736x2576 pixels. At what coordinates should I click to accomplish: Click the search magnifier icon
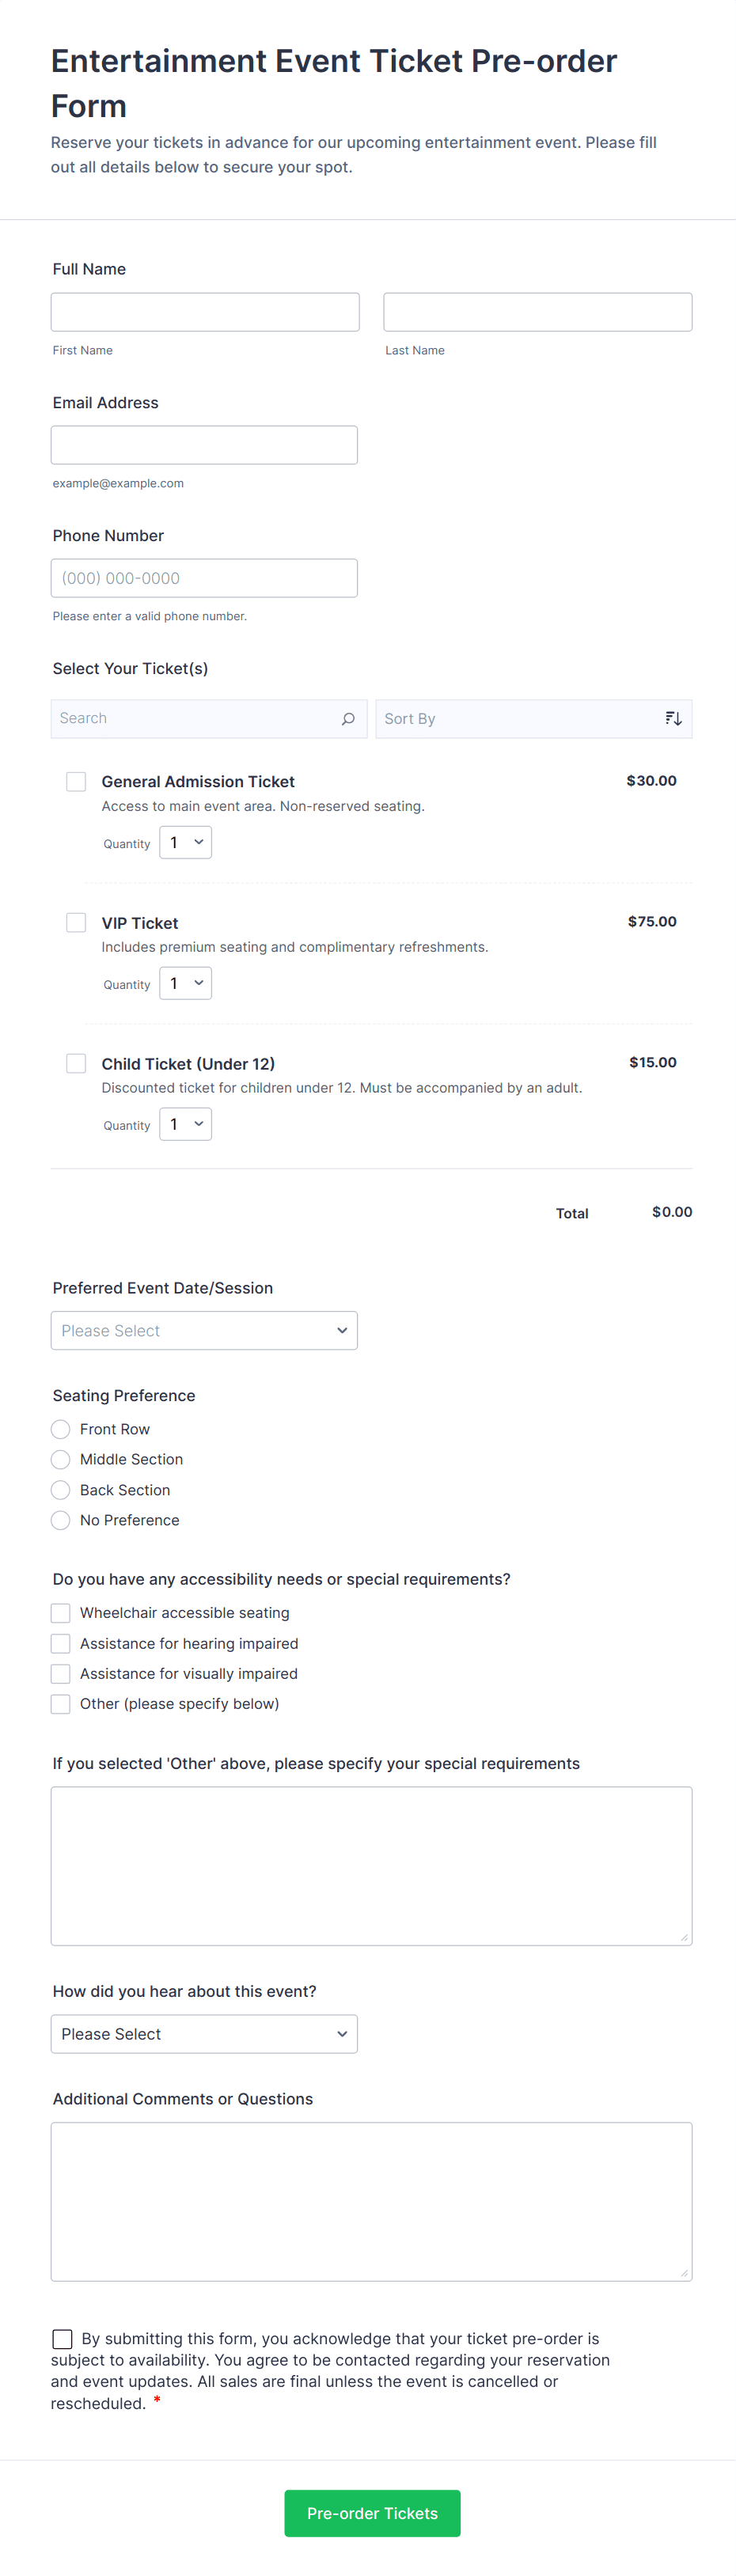coord(347,718)
